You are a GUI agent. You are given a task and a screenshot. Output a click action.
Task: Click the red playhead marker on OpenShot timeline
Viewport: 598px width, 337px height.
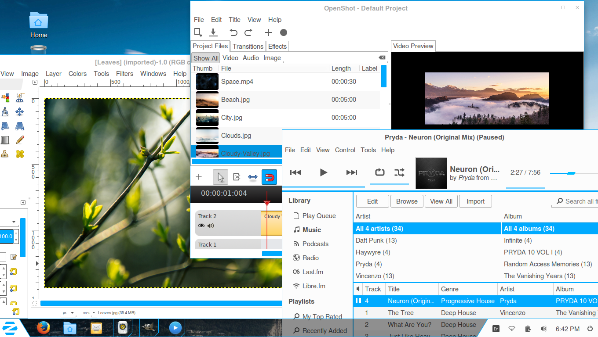(x=266, y=203)
